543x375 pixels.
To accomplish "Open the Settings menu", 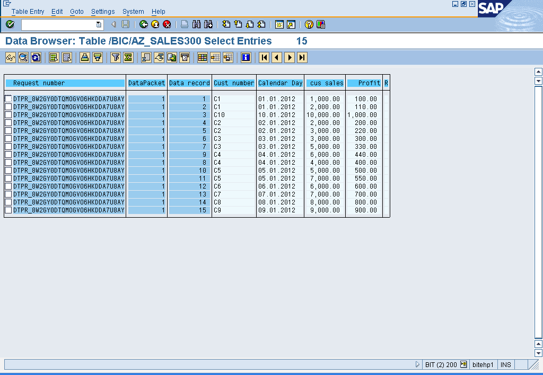I will tap(103, 12).
